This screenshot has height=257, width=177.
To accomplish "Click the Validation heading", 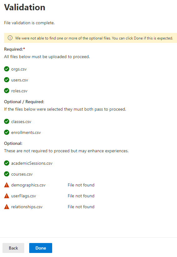I will pos(25,7).
